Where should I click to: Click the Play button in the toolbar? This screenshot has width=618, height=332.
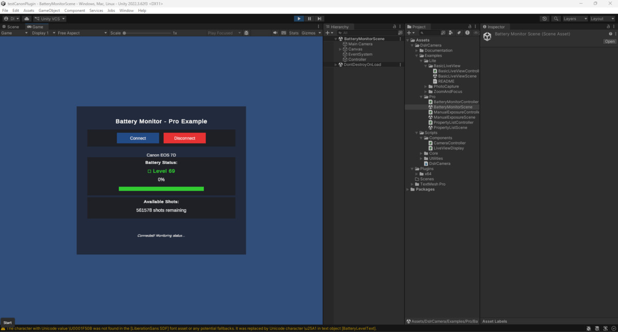(x=299, y=19)
